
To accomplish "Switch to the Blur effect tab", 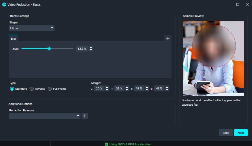I will [13, 38].
